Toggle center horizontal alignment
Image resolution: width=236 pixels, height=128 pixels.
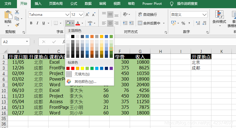coord(110,23)
